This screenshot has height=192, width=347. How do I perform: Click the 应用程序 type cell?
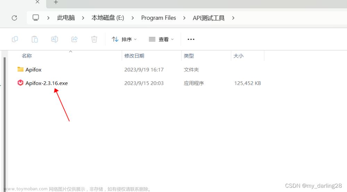coord(194,83)
